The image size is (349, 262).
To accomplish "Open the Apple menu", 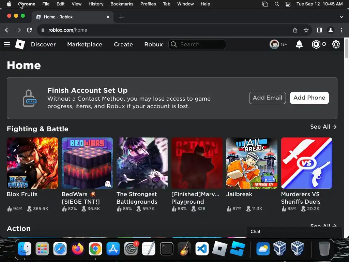I will 9,4.
